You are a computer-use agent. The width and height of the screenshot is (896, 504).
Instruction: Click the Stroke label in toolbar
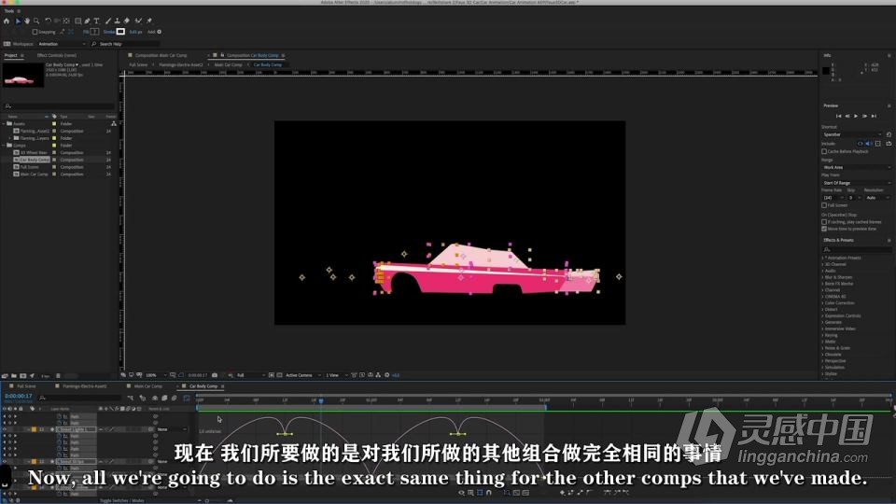pyautogui.click(x=109, y=32)
